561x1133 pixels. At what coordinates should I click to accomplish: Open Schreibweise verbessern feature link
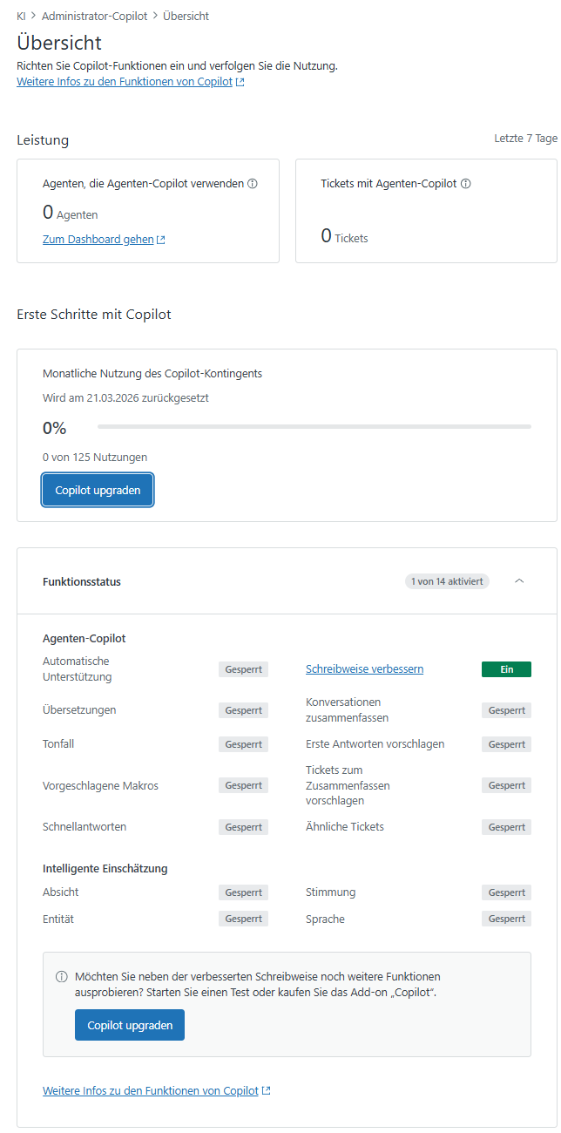click(x=364, y=669)
